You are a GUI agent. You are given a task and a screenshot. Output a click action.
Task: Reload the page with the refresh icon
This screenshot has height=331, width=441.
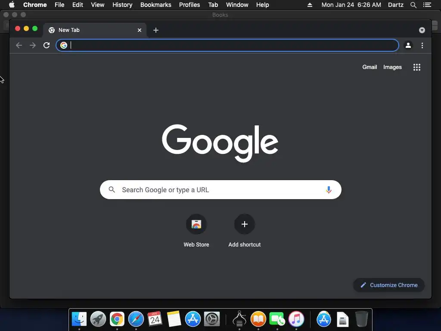(47, 45)
